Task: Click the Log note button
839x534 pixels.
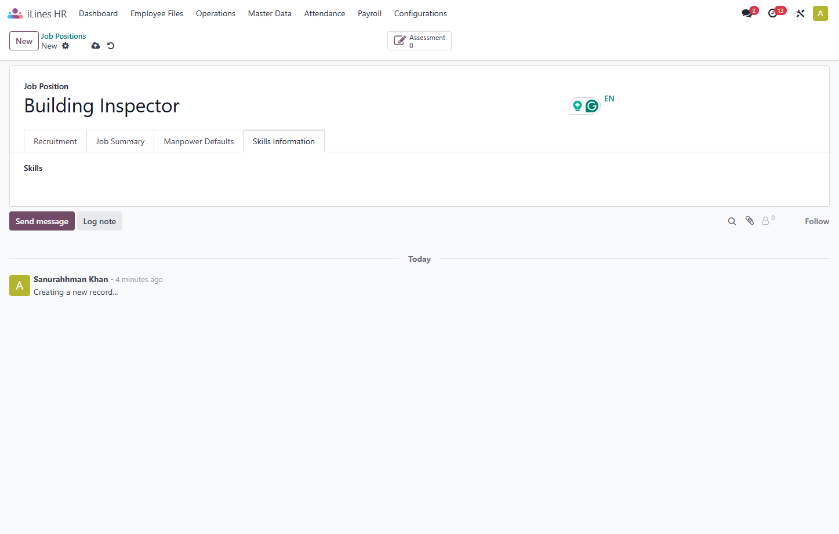Action: click(x=100, y=221)
